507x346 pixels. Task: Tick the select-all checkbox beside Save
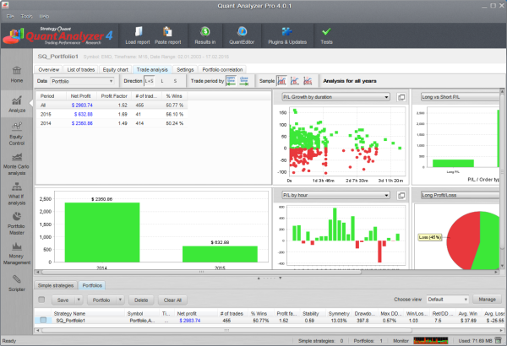pos(41,300)
